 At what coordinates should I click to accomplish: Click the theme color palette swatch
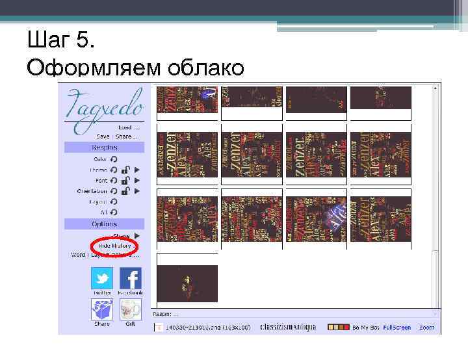(x=339, y=327)
